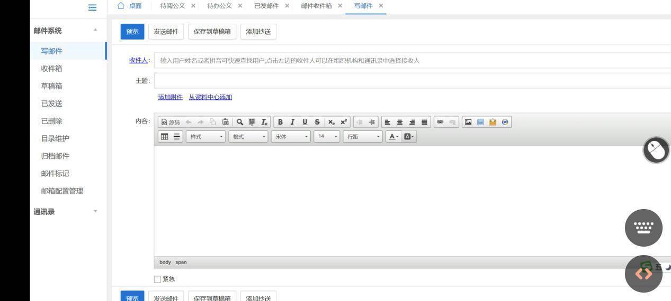The height and width of the screenshot is (301, 671).
Task: Click the underline formatting icon
Action: coord(305,122)
